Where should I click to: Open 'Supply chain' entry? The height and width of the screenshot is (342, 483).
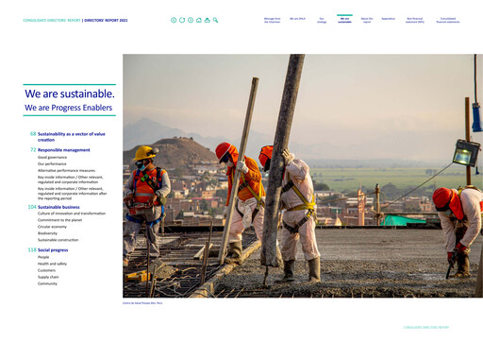(48, 277)
